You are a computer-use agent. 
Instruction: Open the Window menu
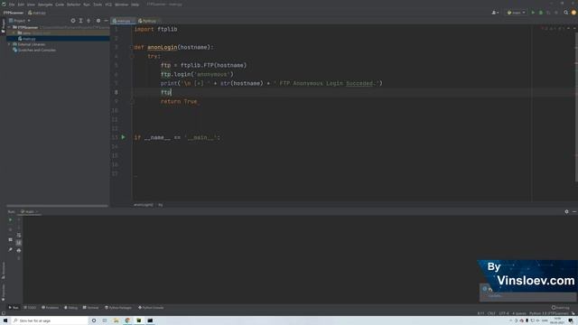[121, 5]
